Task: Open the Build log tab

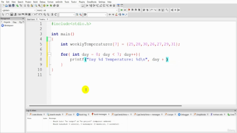Action: [x=81, y=115]
